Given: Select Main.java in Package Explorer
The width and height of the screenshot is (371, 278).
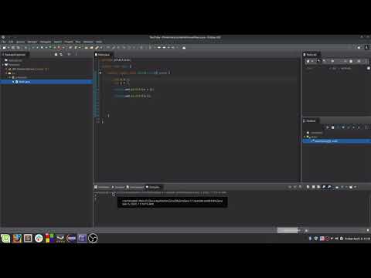Looking at the screenshot, I should (24, 82).
